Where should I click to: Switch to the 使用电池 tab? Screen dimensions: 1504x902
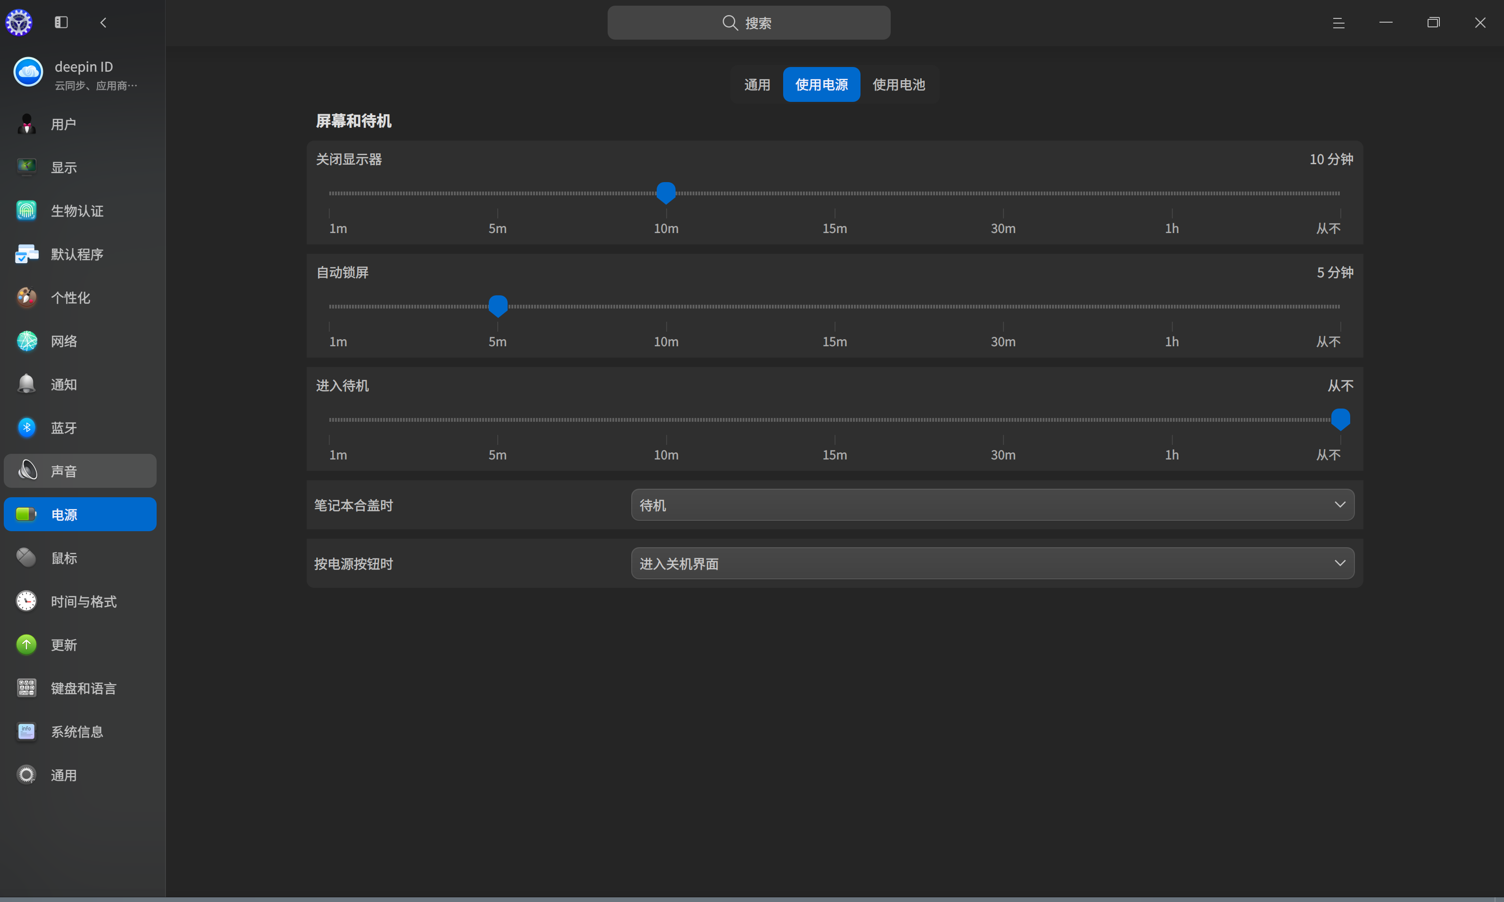[899, 84]
